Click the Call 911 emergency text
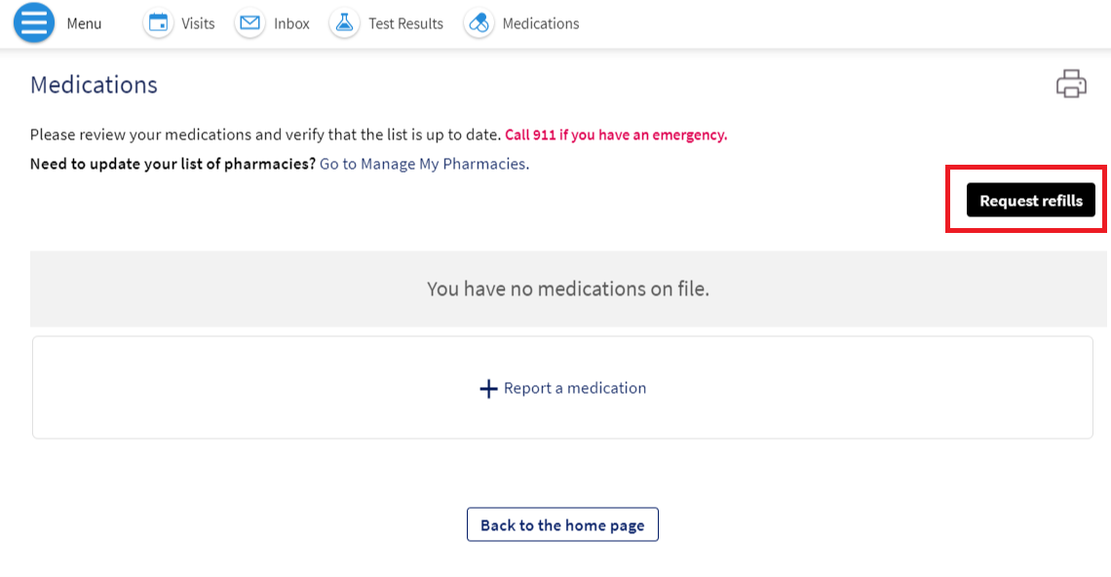 (615, 135)
